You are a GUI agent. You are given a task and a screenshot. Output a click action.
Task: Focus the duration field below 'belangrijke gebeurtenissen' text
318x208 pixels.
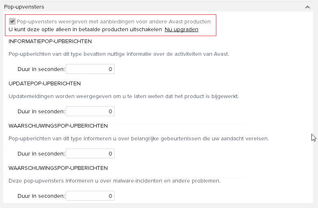pyautogui.click(x=90, y=153)
